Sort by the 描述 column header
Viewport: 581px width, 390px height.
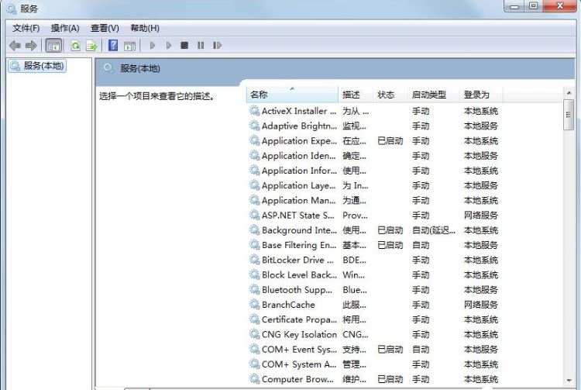coord(356,95)
